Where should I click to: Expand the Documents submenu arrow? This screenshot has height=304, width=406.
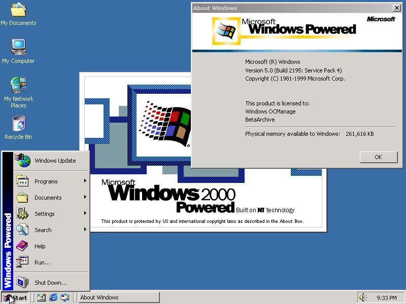point(85,197)
